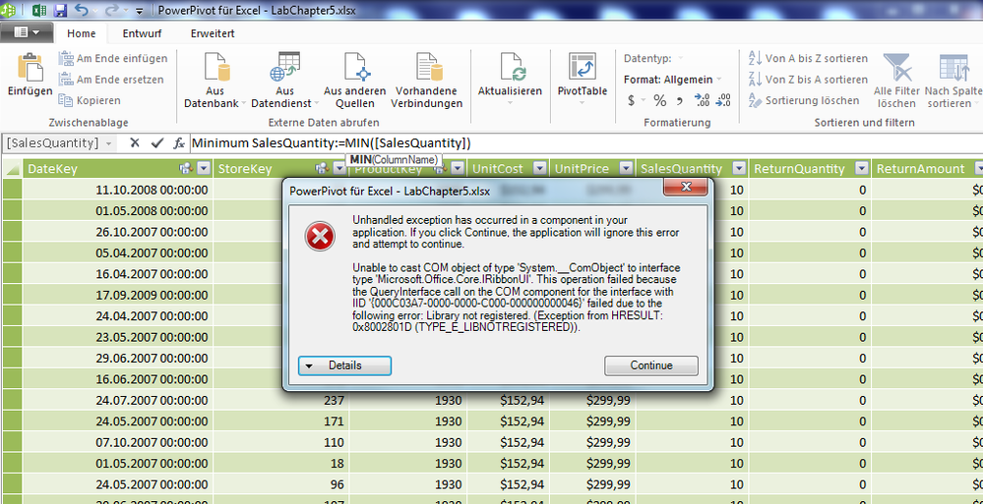Click StoreKey column relationship icon
Image resolution: width=983 pixels, height=504 pixels.
pos(322,168)
